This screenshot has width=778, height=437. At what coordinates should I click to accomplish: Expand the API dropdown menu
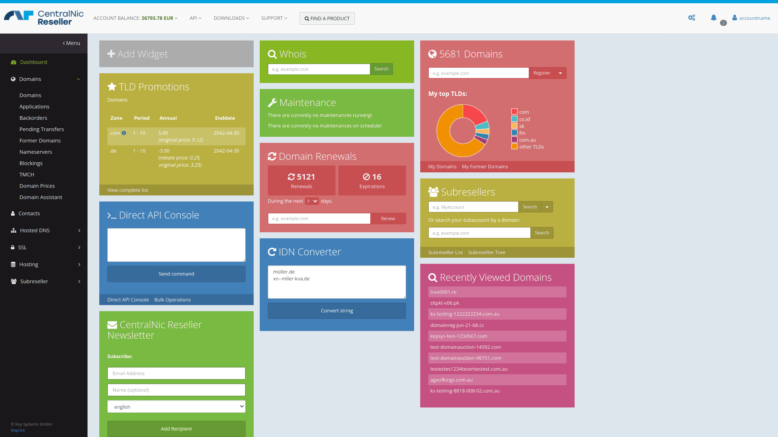(196, 18)
